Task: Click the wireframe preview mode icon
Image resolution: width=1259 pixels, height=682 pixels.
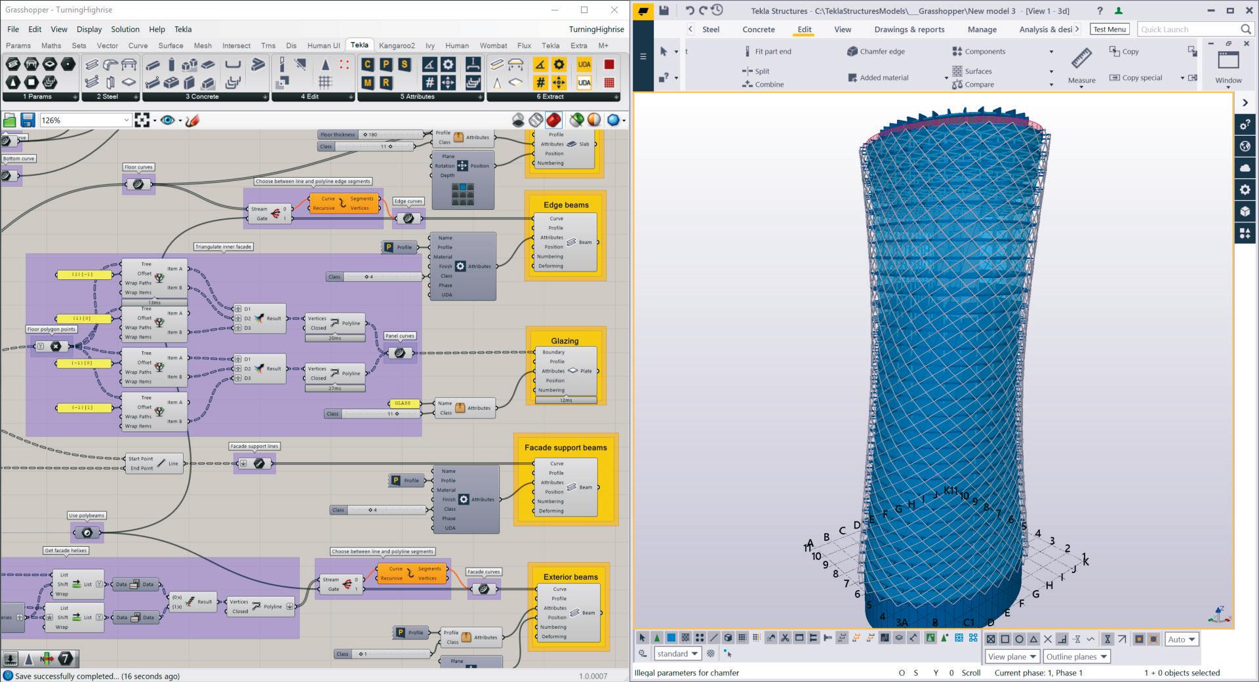Action: [x=536, y=120]
